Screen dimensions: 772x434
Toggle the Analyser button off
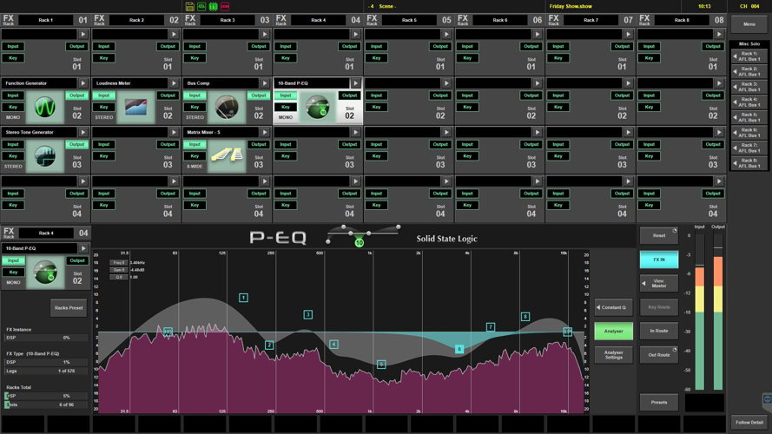(x=613, y=332)
